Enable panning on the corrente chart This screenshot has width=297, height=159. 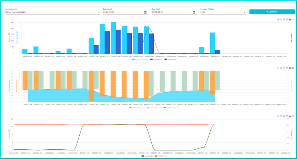click(287, 116)
